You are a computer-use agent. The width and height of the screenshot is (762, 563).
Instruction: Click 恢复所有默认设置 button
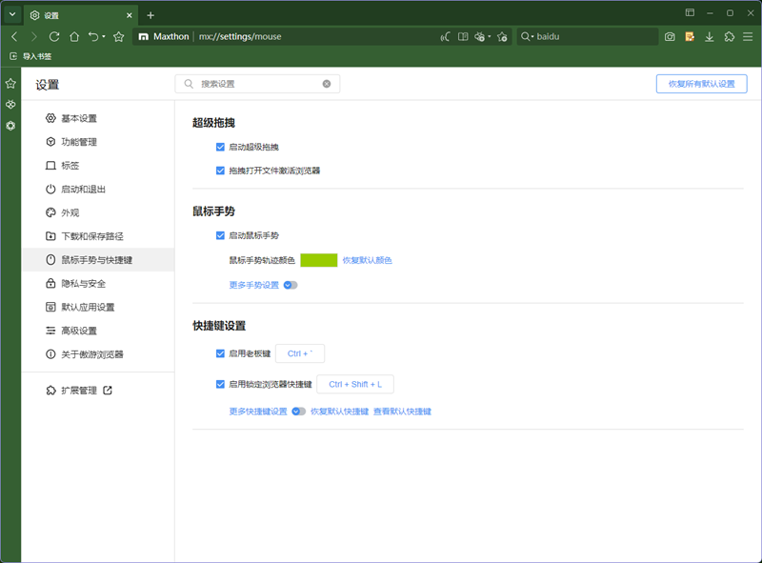pyautogui.click(x=701, y=84)
